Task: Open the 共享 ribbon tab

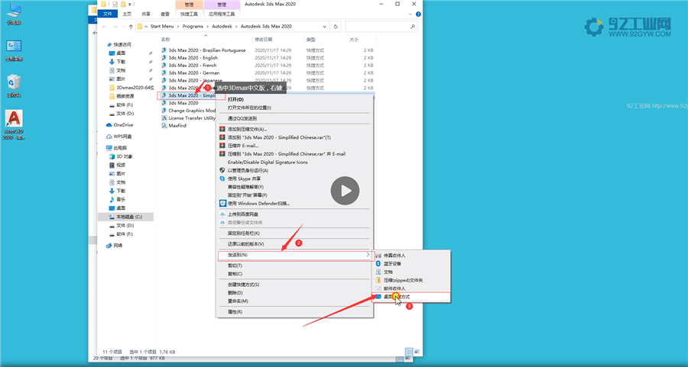Action: click(x=146, y=14)
